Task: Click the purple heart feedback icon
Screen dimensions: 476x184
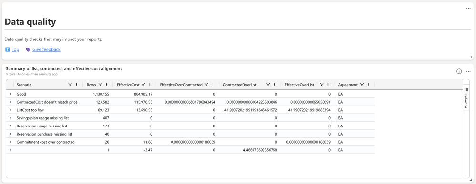Action: [x=28, y=50]
